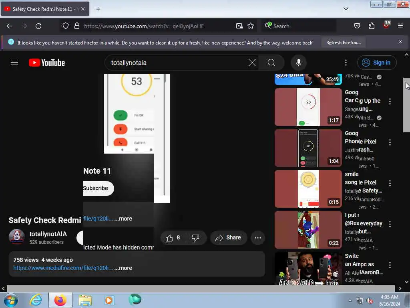This screenshot has width=410, height=308.
Task: Click the Firefox Search box
Action: pos(299,26)
